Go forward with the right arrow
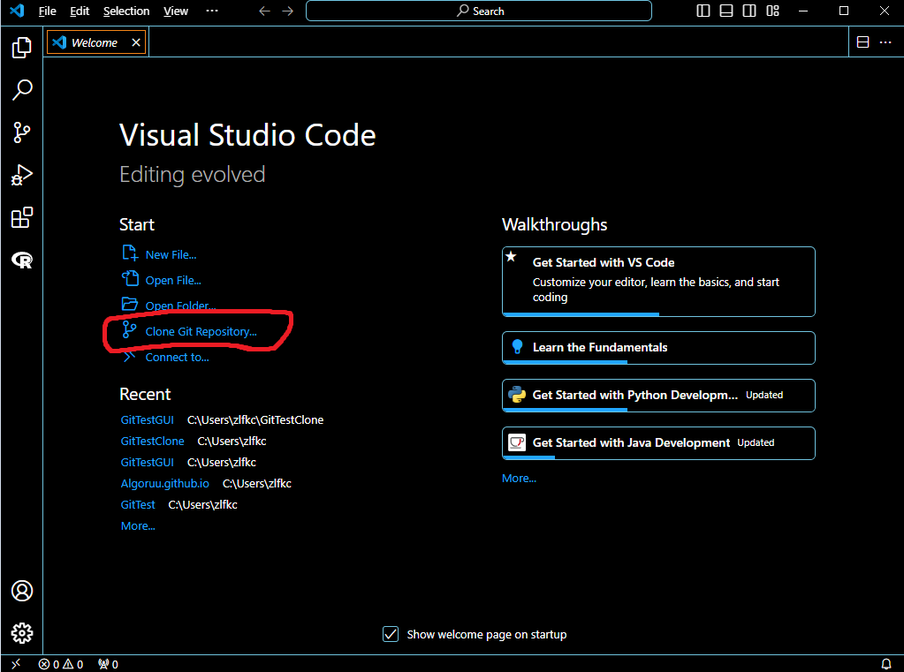Viewport: 904px width, 672px height. pos(288,11)
